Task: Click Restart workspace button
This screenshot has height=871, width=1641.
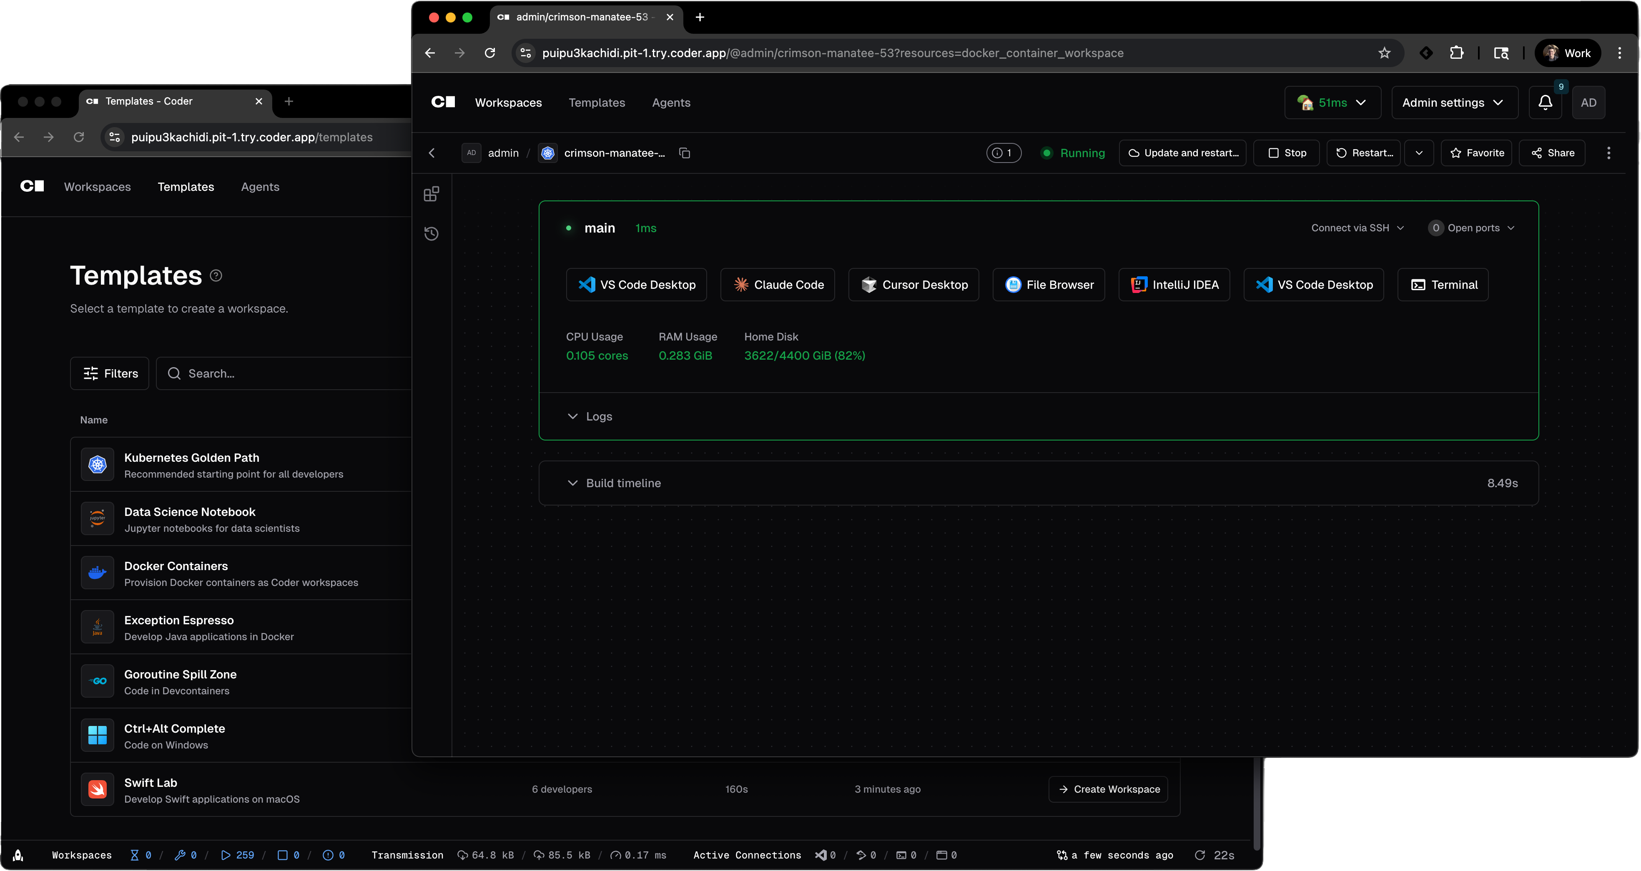Action: [x=1364, y=153]
